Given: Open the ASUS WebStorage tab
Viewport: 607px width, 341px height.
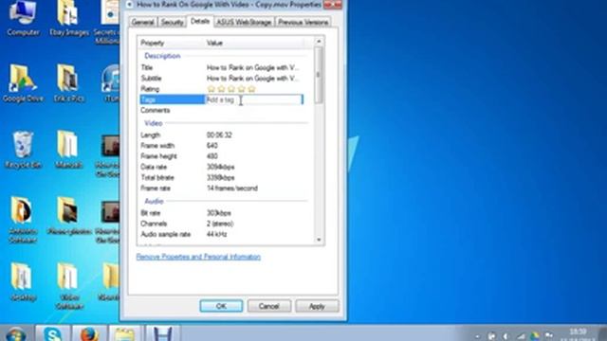Looking at the screenshot, I should 244,22.
